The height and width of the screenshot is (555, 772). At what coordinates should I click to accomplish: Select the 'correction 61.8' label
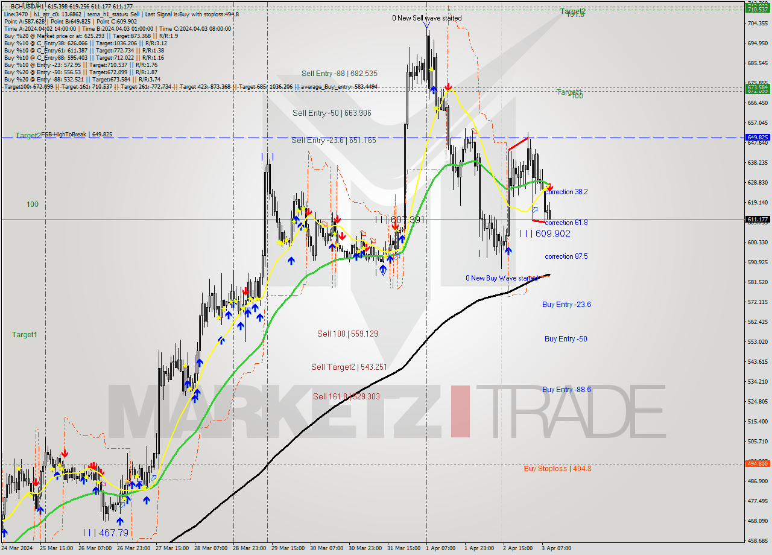[566, 223]
